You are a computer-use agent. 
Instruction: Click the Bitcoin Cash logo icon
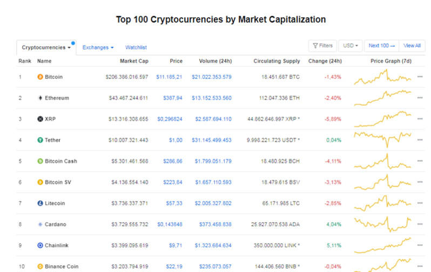point(40,161)
